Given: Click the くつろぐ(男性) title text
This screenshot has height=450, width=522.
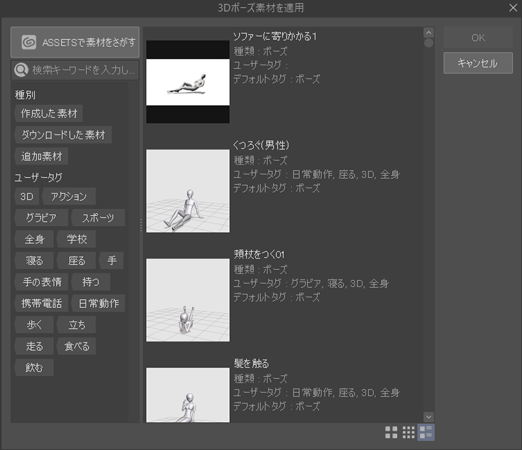Looking at the screenshot, I should point(262,145).
